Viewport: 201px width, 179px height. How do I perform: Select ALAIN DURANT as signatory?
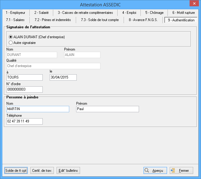click(x=11, y=37)
